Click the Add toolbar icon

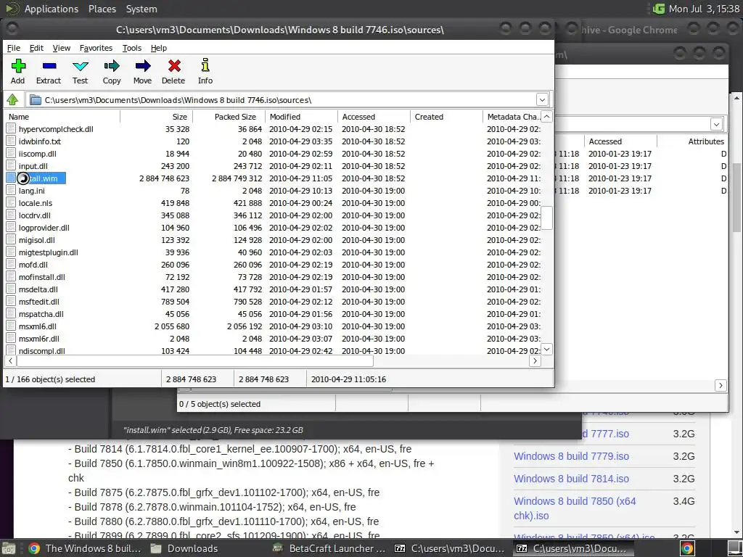[18, 66]
